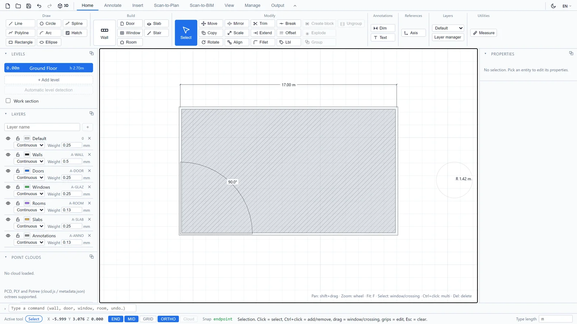Select the Ellipse tool

point(49,42)
